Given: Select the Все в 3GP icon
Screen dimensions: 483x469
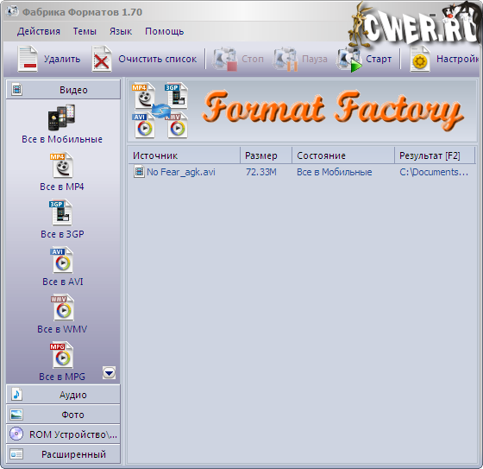Looking at the screenshot, I should pos(60,212).
